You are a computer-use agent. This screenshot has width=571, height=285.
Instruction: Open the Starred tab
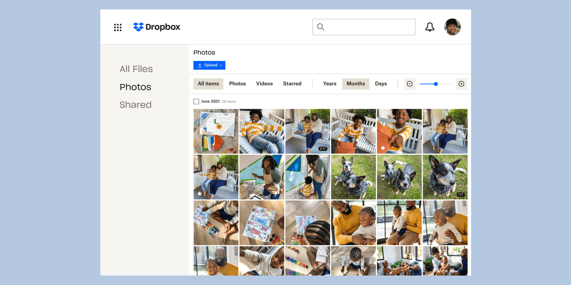(x=292, y=84)
